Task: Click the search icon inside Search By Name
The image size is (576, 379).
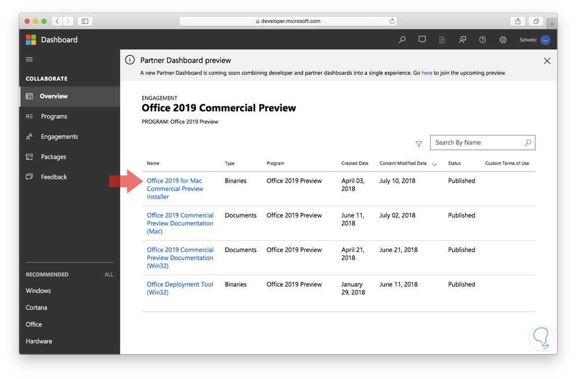Action: 528,142
